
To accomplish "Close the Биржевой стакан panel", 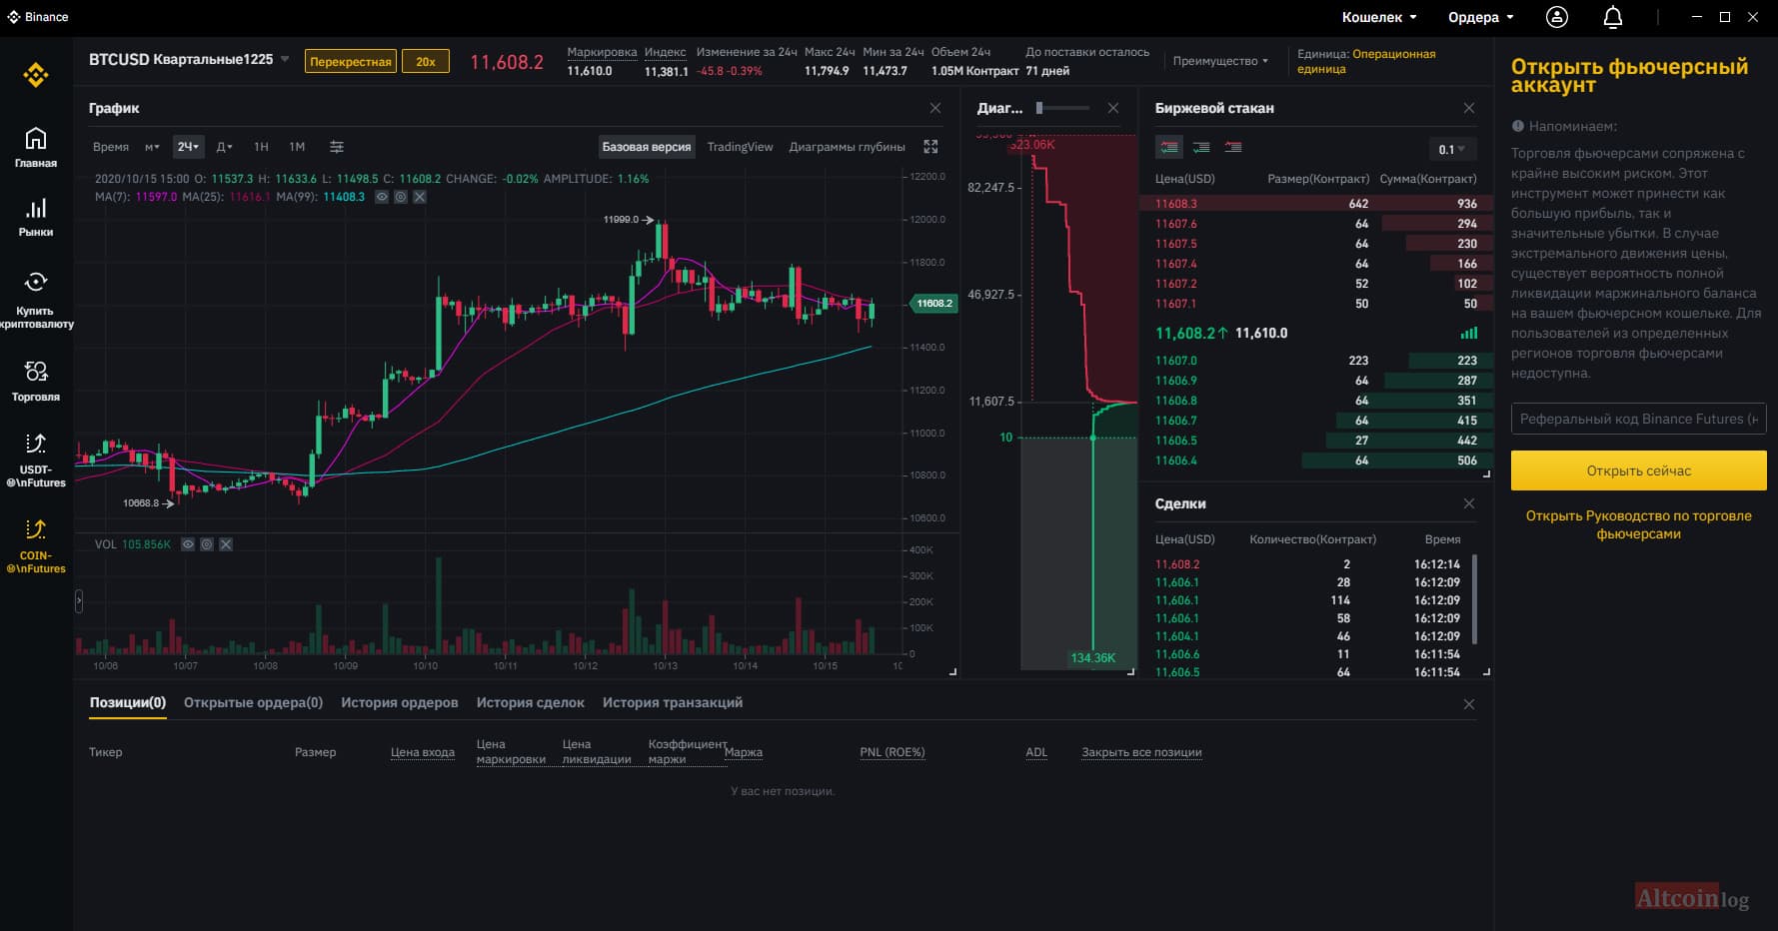I will tap(1468, 108).
